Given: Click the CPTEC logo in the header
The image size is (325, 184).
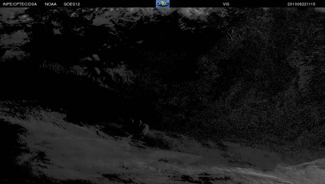Looking at the screenshot, I should click(163, 4).
